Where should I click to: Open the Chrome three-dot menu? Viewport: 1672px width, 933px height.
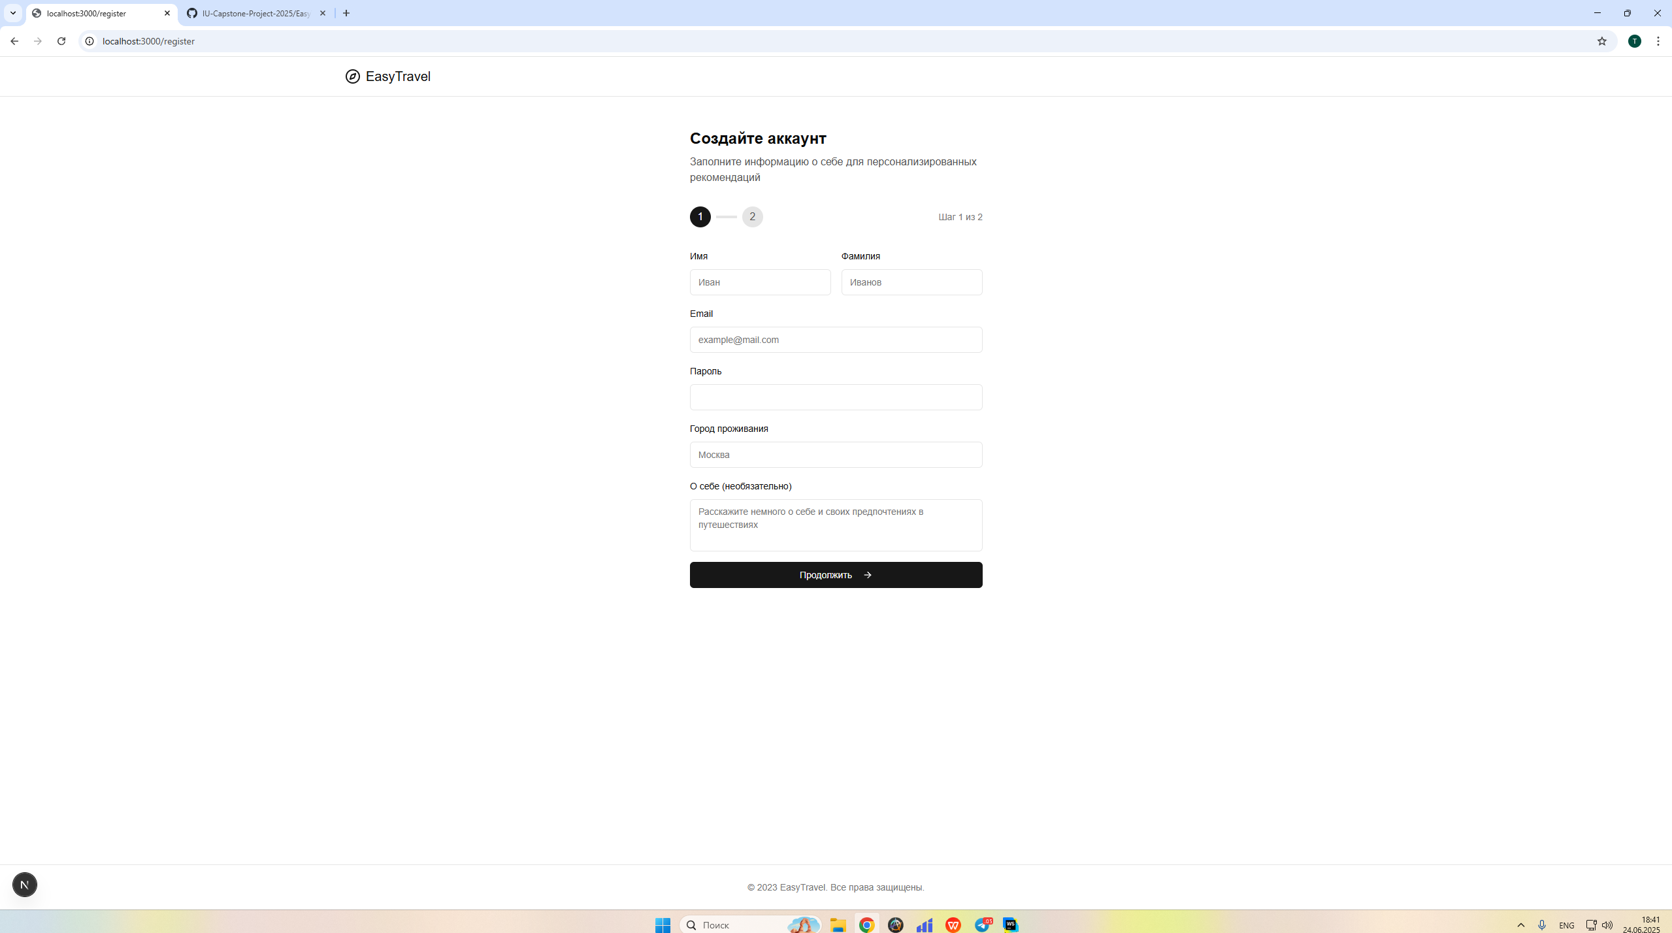(x=1658, y=41)
